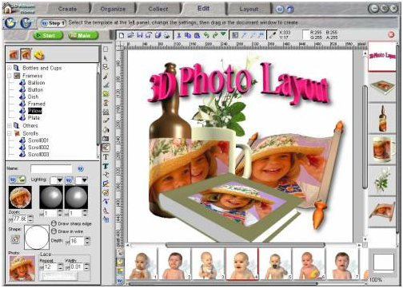This screenshot has width=403, height=288.
Task: Click the eyedropper icon near X Y readout
Action: click(273, 35)
